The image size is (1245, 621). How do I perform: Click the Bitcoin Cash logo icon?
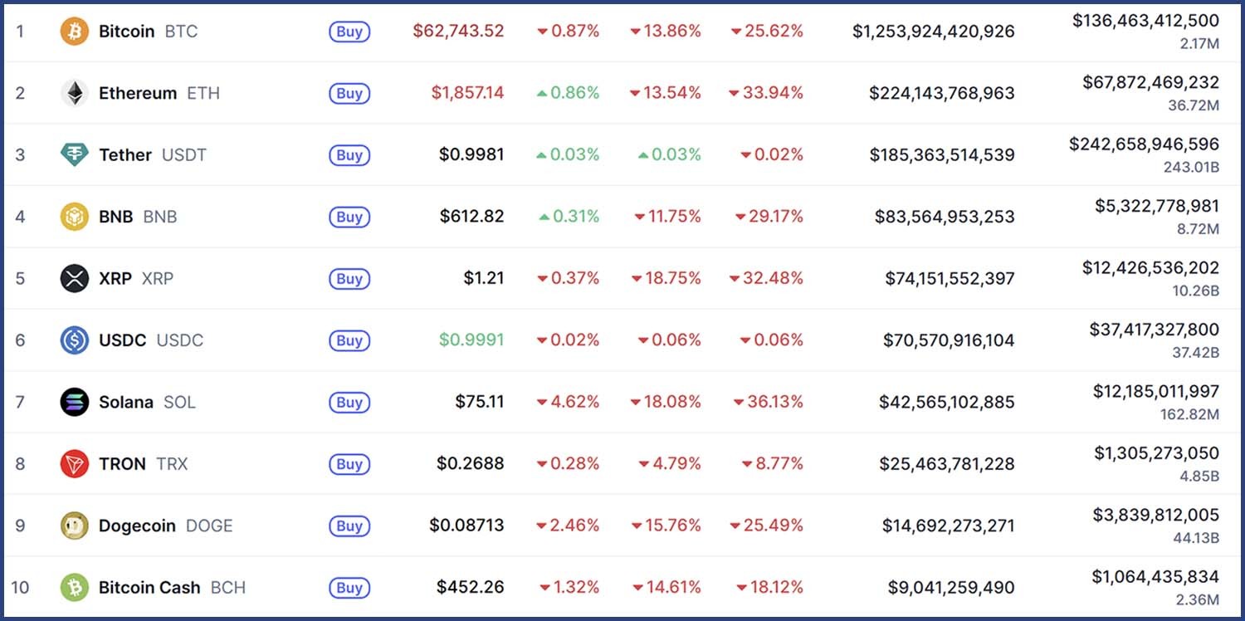tap(75, 588)
